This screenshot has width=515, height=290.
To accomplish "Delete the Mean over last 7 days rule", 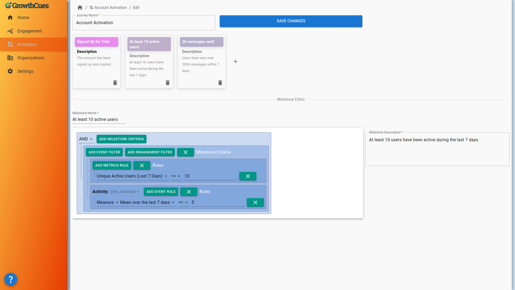I will click(x=255, y=202).
